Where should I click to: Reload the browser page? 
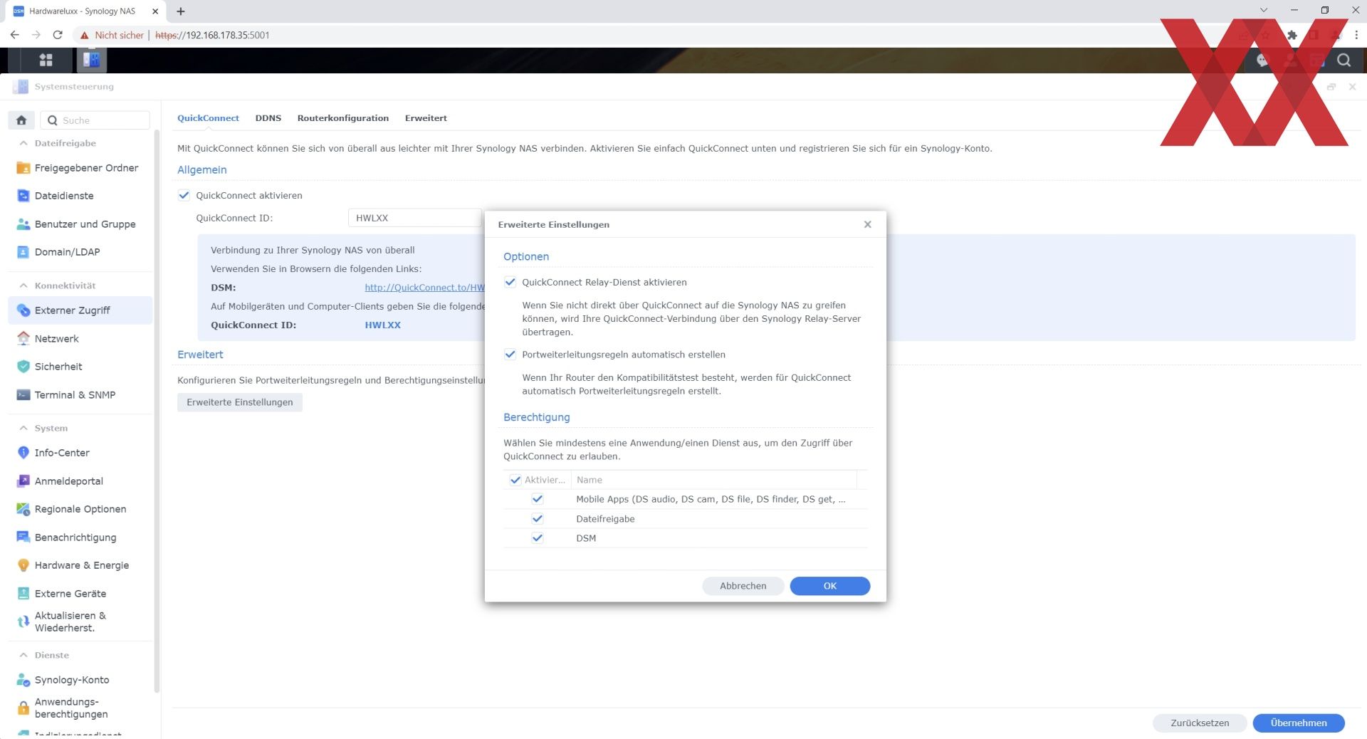[x=58, y=35]
